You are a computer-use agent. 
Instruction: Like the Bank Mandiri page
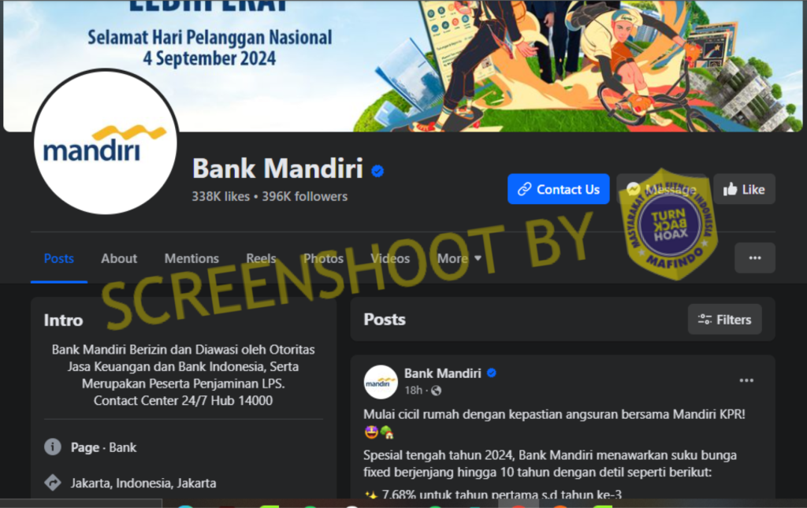(x=744, y=189)
